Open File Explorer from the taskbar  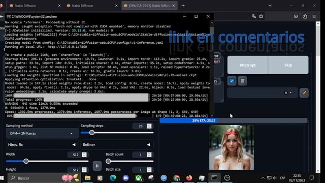pos(87,178)
